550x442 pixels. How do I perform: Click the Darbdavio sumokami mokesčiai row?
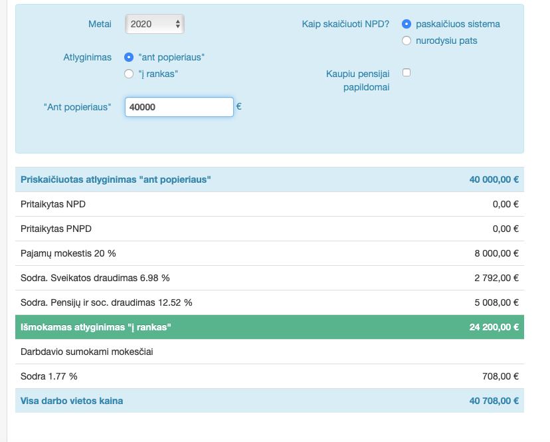coord(270,352)
